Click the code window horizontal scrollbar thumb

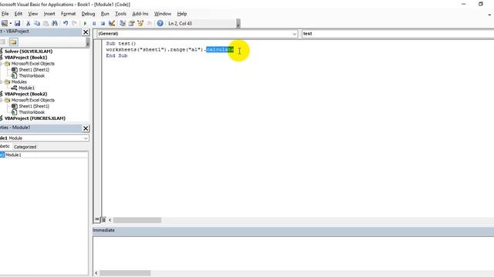(137, 220)
